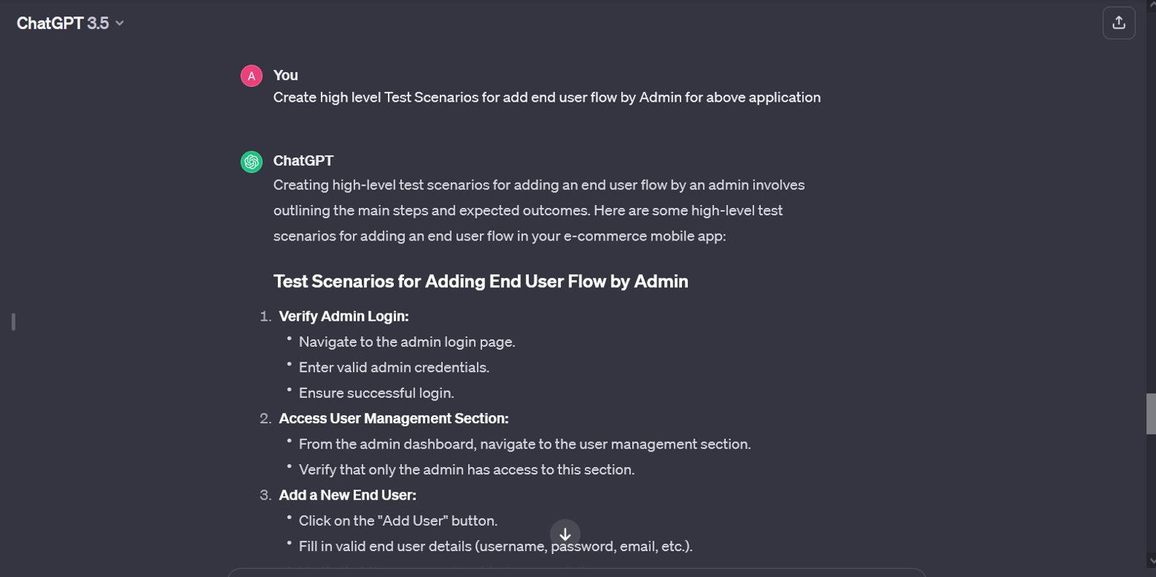
Task: Click the "Ensure successful login." bullet
Action: (x=376, y=393)
